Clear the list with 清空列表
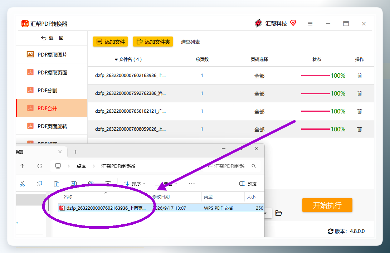 click(x=190, y=42)
